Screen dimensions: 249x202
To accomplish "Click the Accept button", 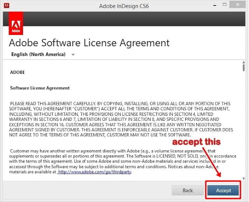I will [223, 190].
